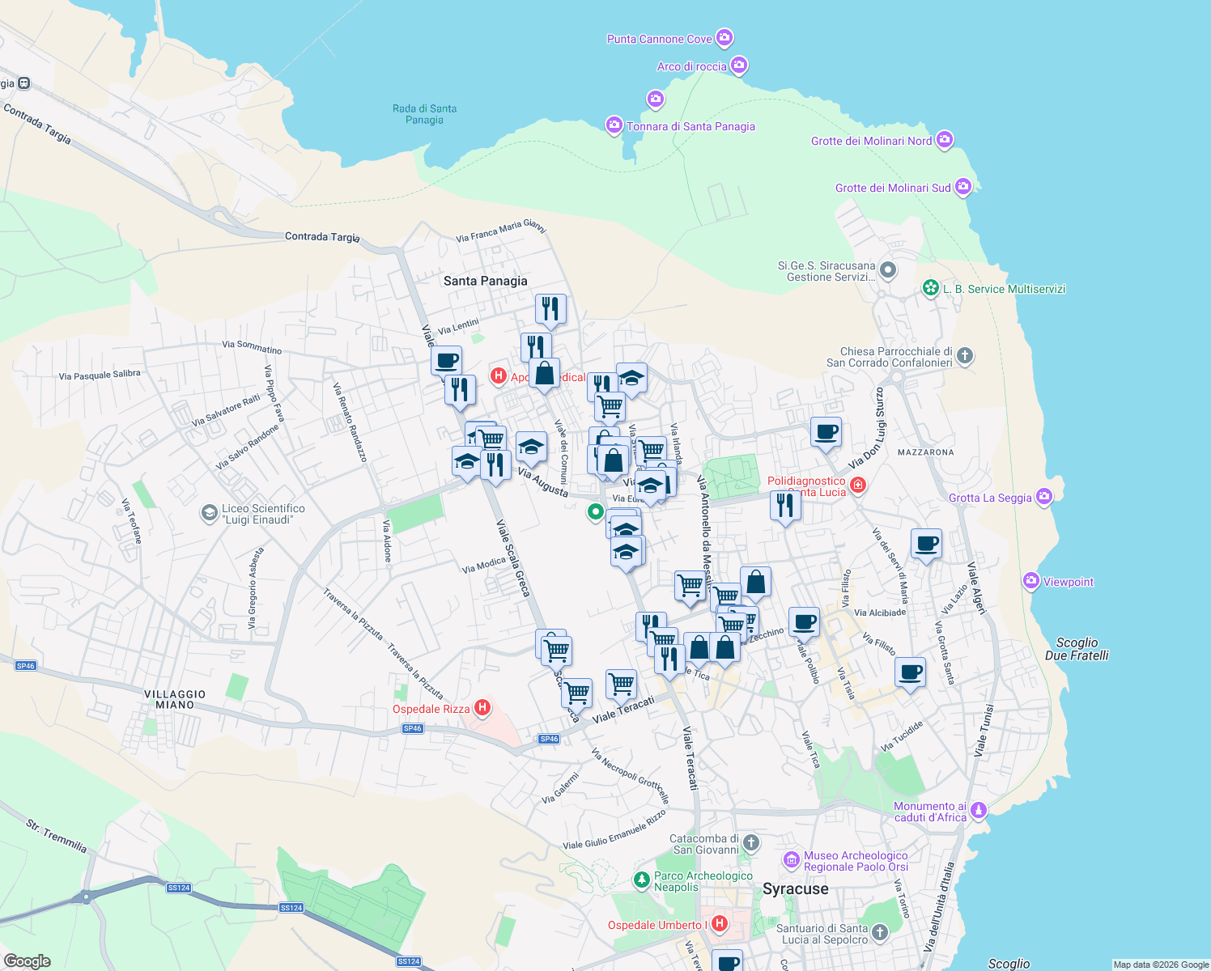Select the restaurant marker near Santa Panagia

(x=551, y=309)
